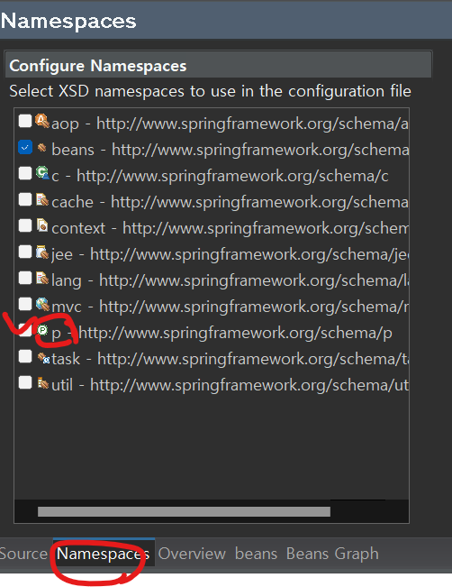This screenshot has width=452, height=587.
Task: Click the aop namespace icon
Action: pyautogui.click(x=42, y=121)
